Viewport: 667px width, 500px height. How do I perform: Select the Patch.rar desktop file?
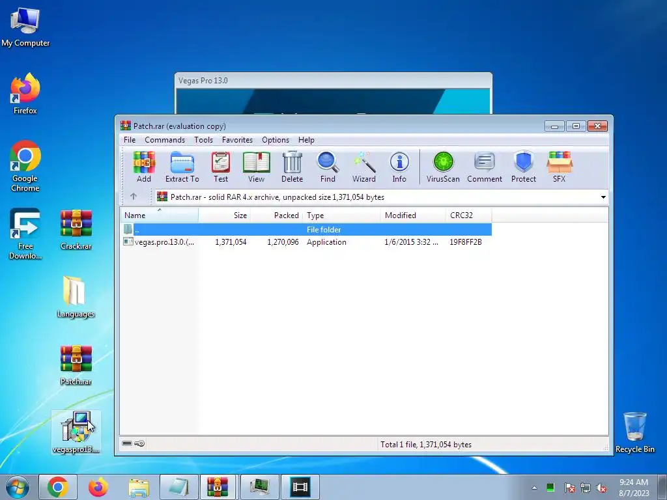point(76,365)
